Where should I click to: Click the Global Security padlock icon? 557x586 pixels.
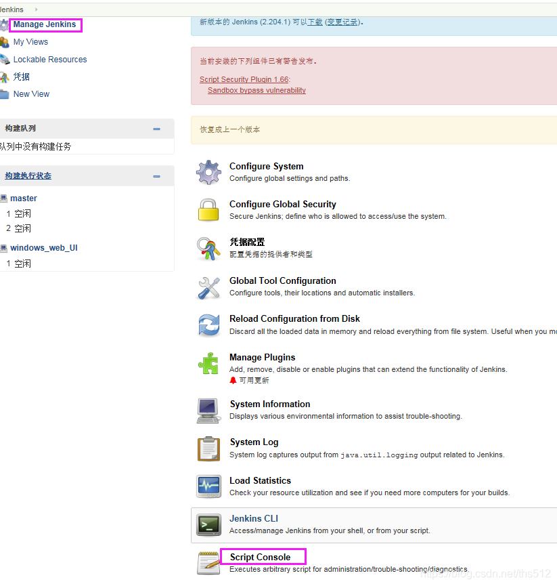pos(208,209)
